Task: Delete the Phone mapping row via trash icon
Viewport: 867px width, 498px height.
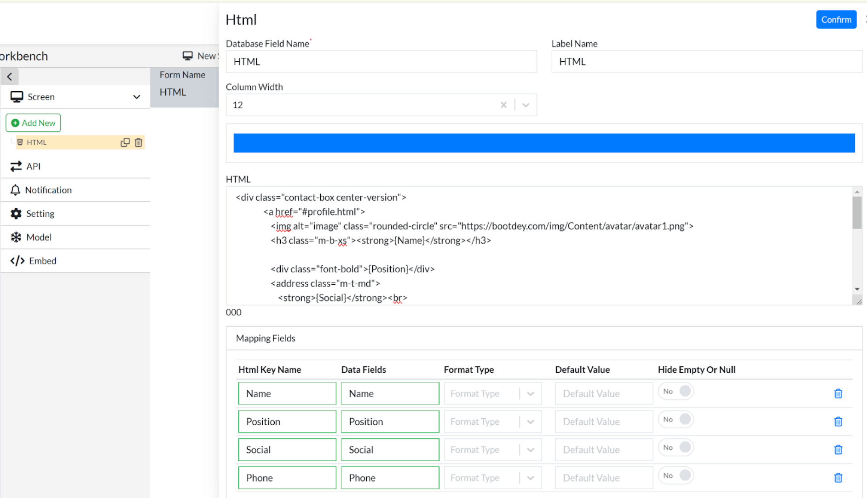Action: (x=838, y=478)
